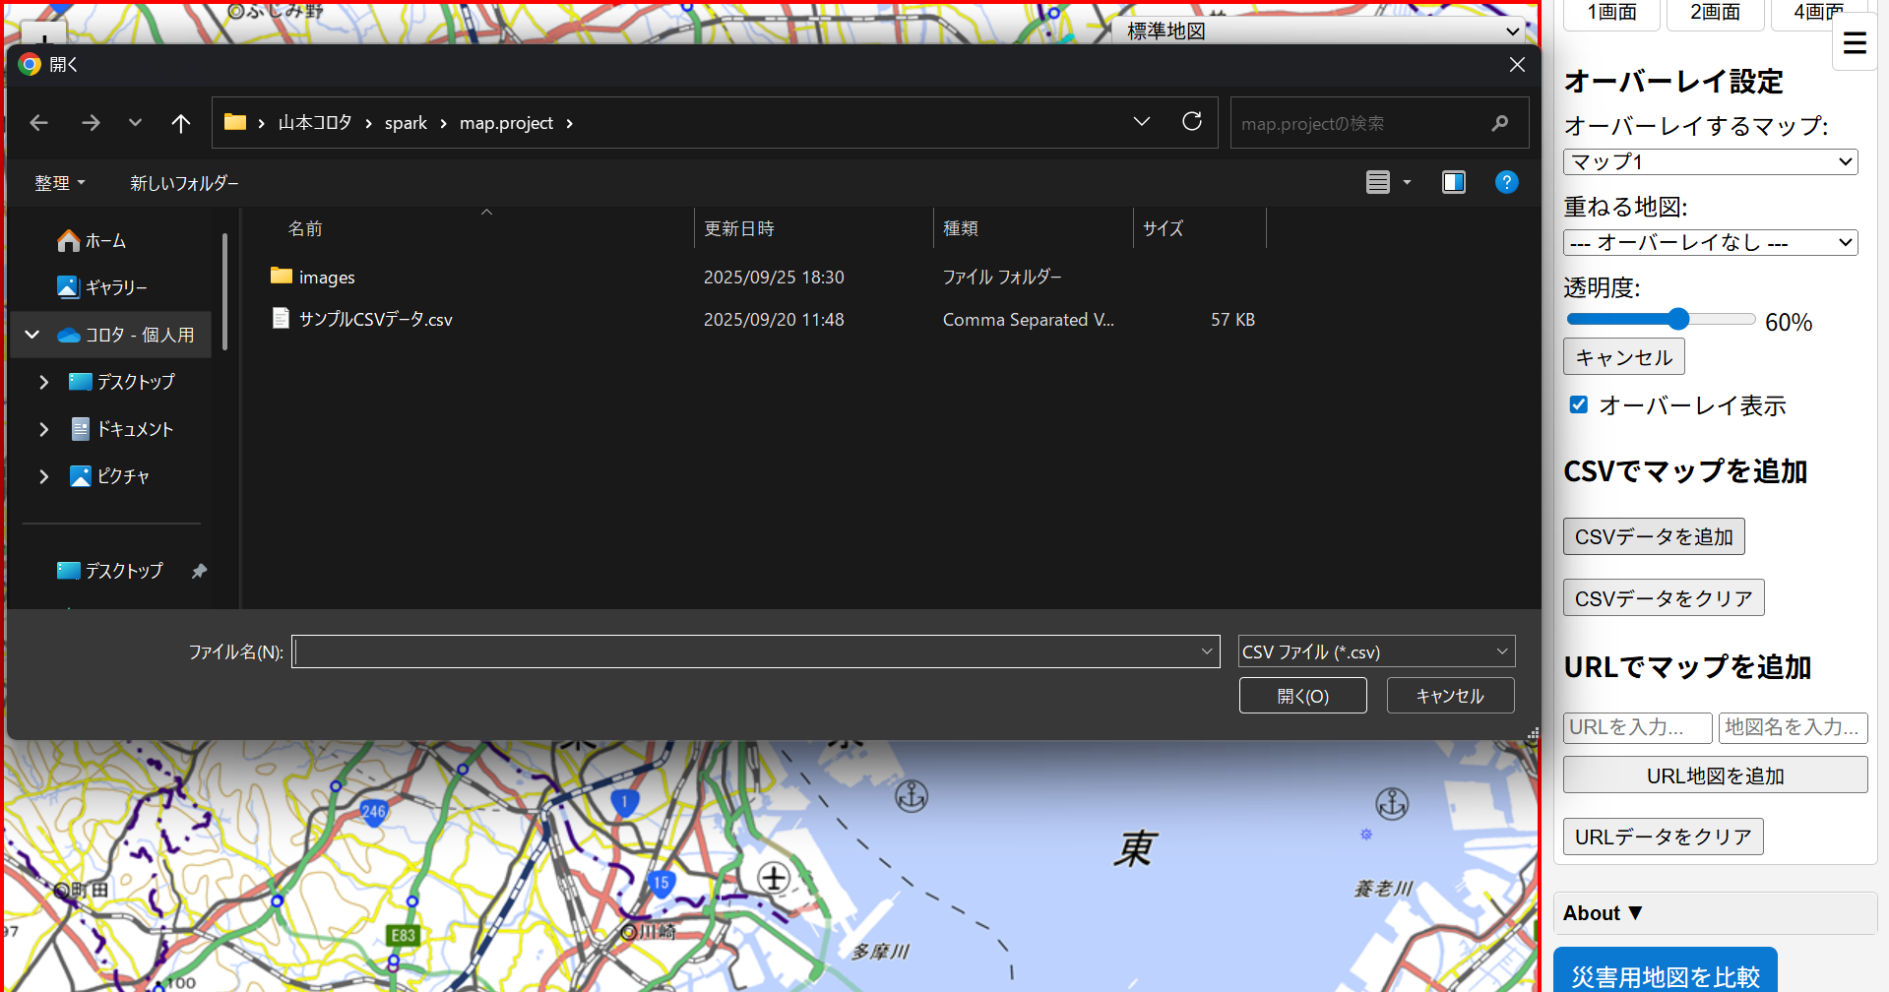This screenshot has height=992, width=1889.
Task: Select the サンプルCSVデータ.csv file
Action: 375,320
